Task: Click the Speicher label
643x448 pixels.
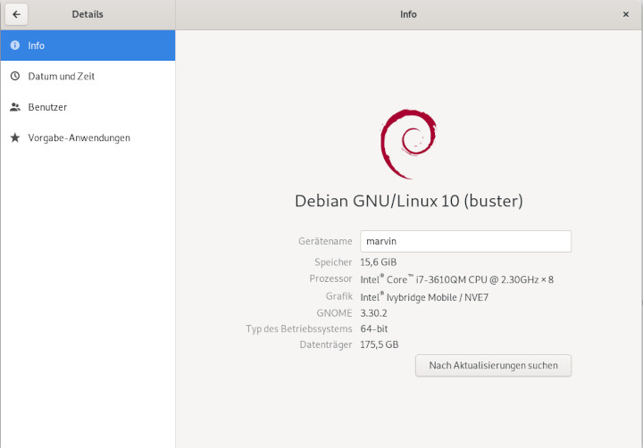Action: tap(333, 262)
